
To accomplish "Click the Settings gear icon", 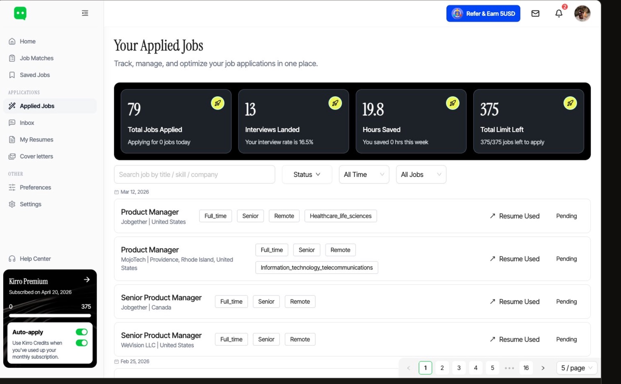I will pyautogui.click(x=12, y=204).
